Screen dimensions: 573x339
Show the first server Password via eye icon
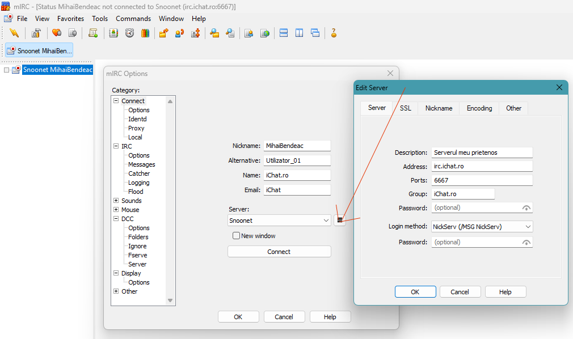pyautogui.click(x=526, y=208)
